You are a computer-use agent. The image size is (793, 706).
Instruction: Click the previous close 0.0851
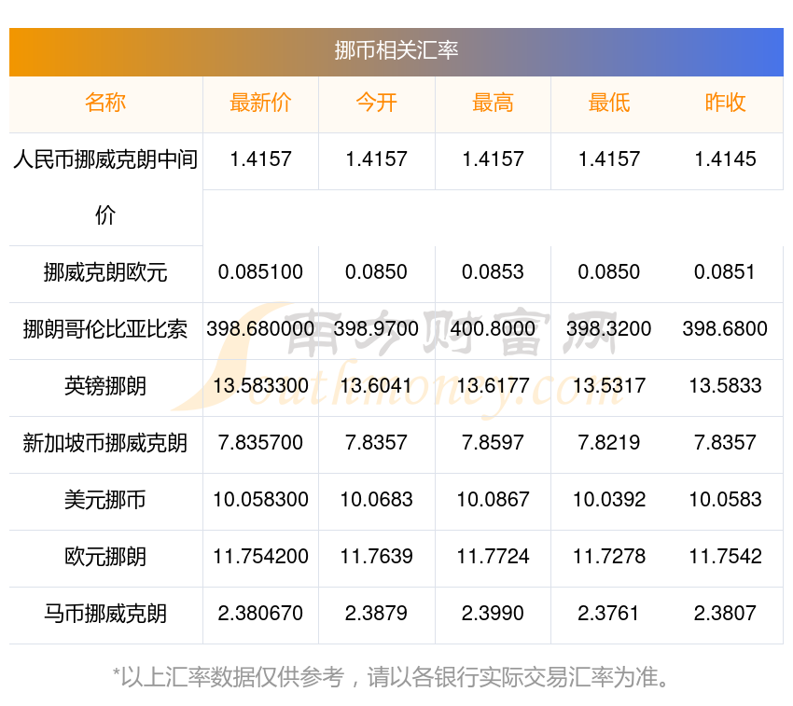[724, 272]
